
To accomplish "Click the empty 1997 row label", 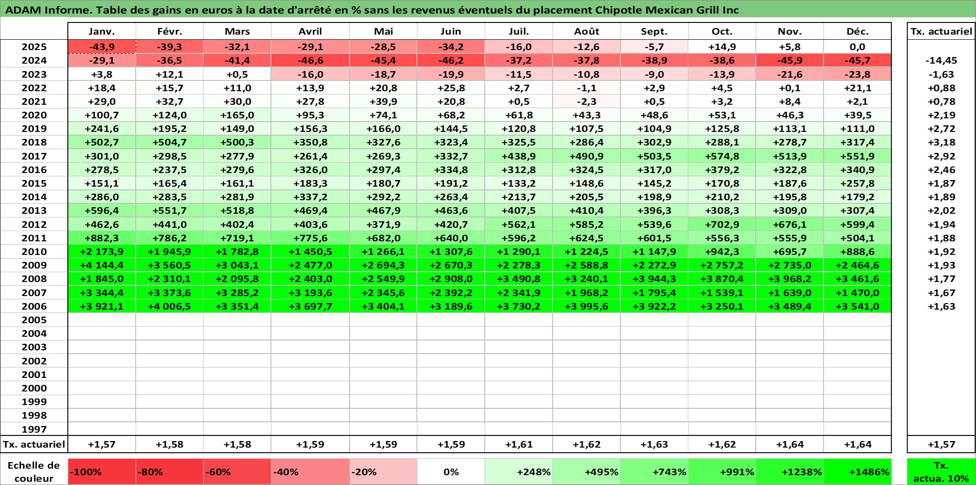I will (34, 429).
